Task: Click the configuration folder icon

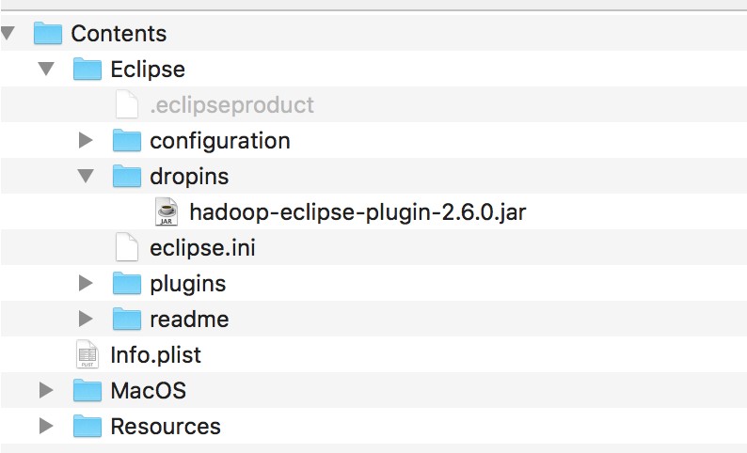Action: 127,140
